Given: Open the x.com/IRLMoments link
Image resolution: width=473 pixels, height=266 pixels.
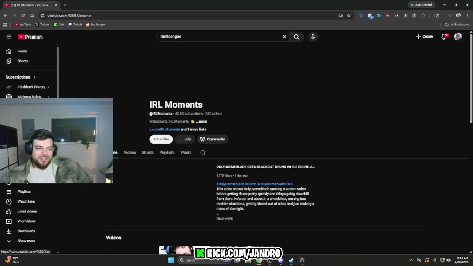Looking at the screenshot, I should click(164, 129).
